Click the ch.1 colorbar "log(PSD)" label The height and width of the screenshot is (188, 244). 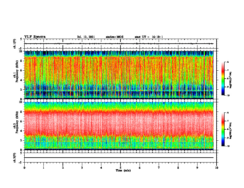pyautogui.click(x=231, y=80)
